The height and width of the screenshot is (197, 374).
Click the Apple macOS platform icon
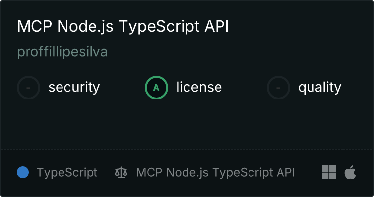[350, 172]
